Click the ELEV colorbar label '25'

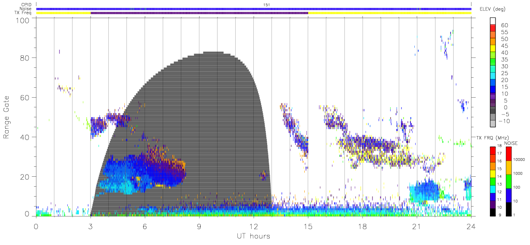click(x=504, y=73)
